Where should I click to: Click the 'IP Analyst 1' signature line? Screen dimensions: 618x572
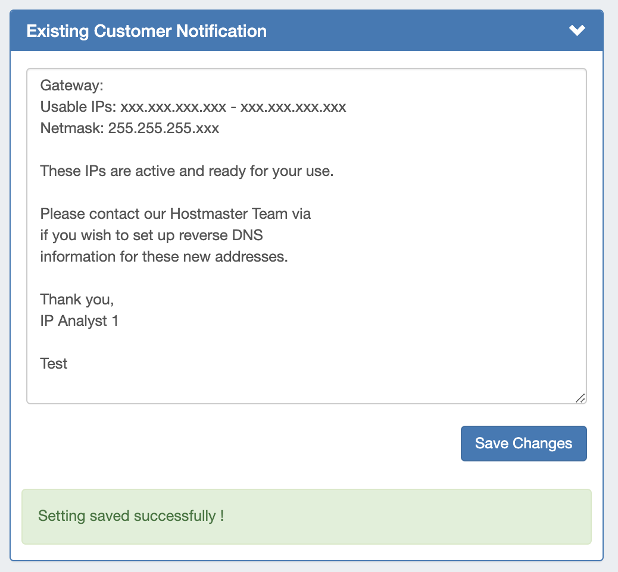79,321
